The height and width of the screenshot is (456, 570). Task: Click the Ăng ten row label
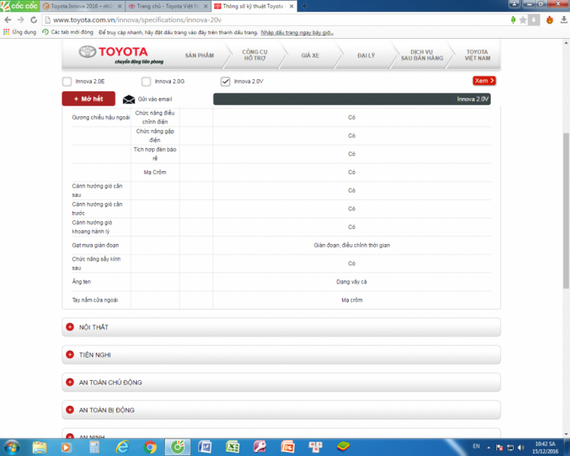81,282
